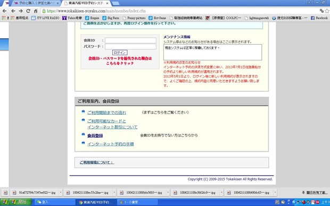Click in the メンテナンス情報 text box

coord(212,52)
